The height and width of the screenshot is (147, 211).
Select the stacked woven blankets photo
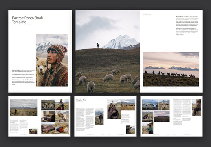48,116
